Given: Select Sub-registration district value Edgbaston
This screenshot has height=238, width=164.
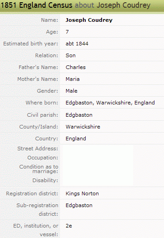Looking at the screenshot, I should click(x=79, y=205).
